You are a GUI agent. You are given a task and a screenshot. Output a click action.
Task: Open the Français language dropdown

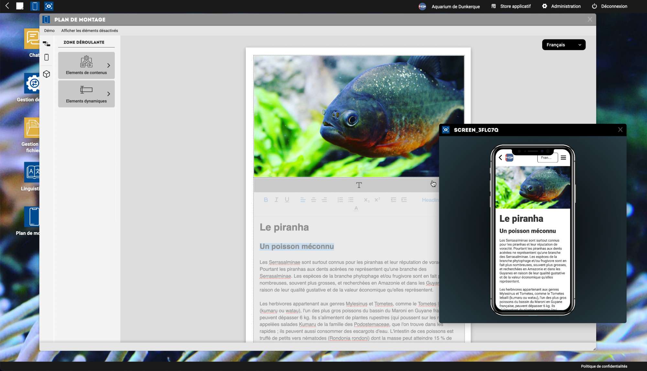click(x=564, y=45)
